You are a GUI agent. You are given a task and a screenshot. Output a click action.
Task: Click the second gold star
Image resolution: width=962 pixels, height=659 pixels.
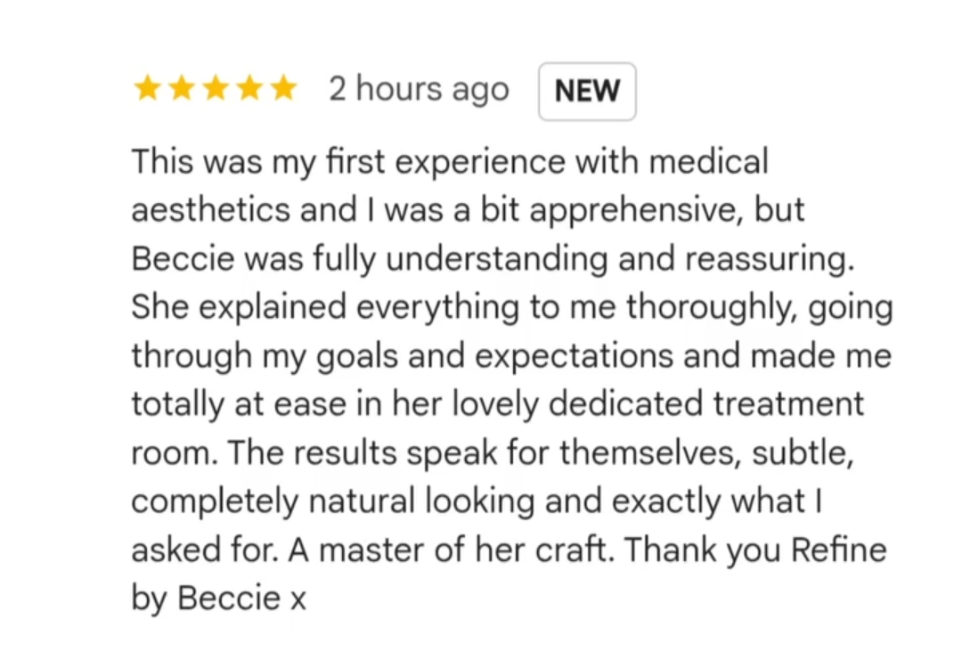182,88
